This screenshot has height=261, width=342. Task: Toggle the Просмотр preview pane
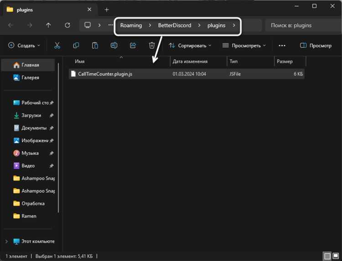(316, 46)
